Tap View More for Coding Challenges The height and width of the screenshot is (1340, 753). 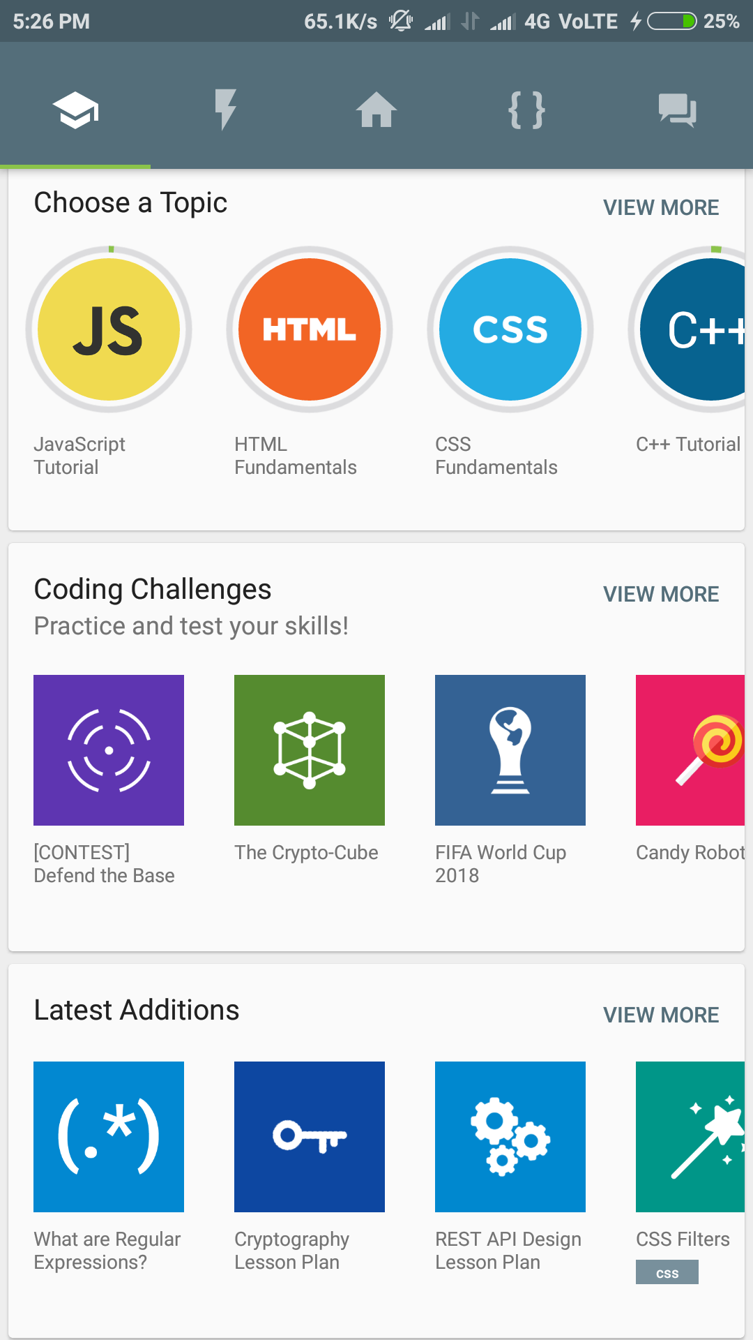pos(661,594)
